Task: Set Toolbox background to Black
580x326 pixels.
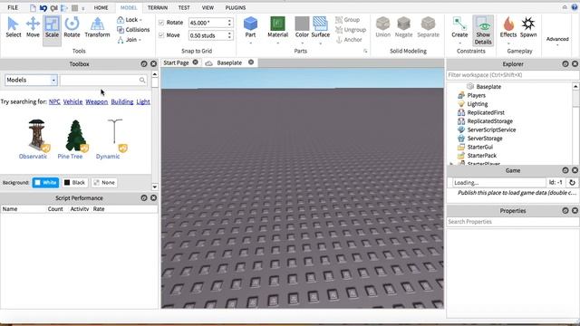Action: (74, 183)
